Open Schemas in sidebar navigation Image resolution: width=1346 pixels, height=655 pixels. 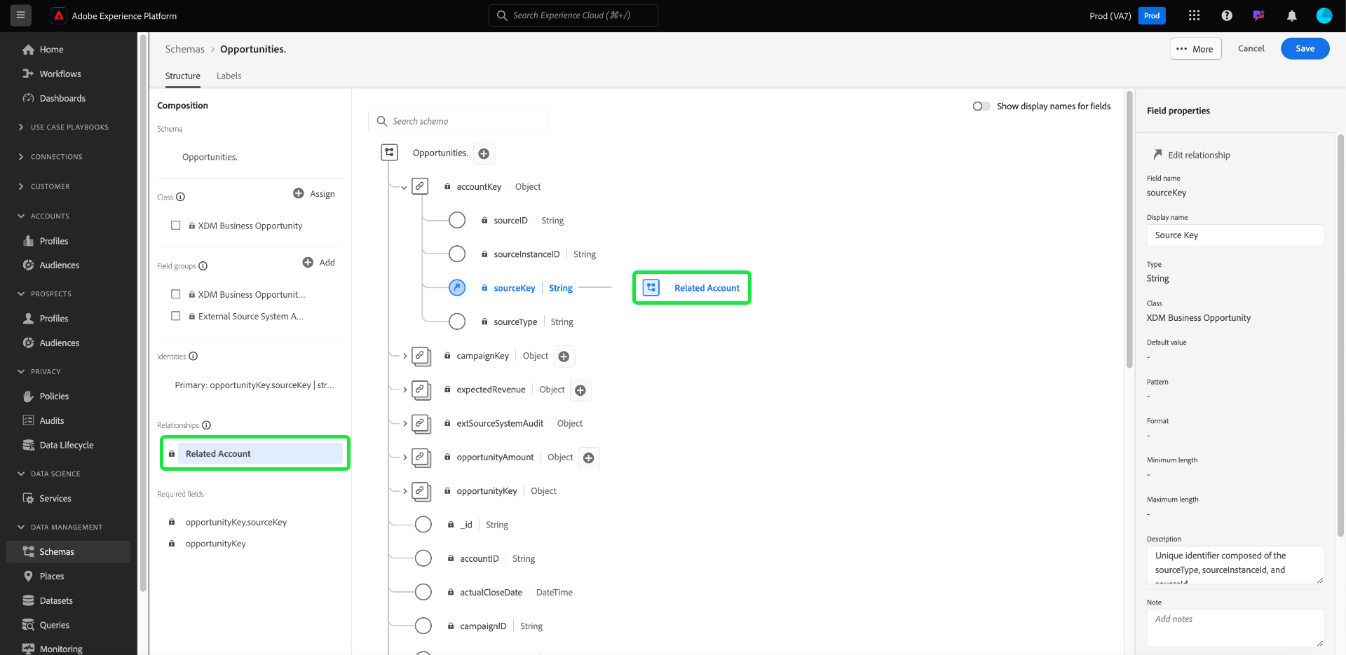(69, 552)
